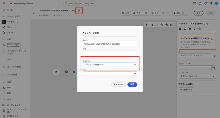This screenshot has width=220, height=118.
Task: Open レポート in the sidebar
Action: tap(10, 33)
